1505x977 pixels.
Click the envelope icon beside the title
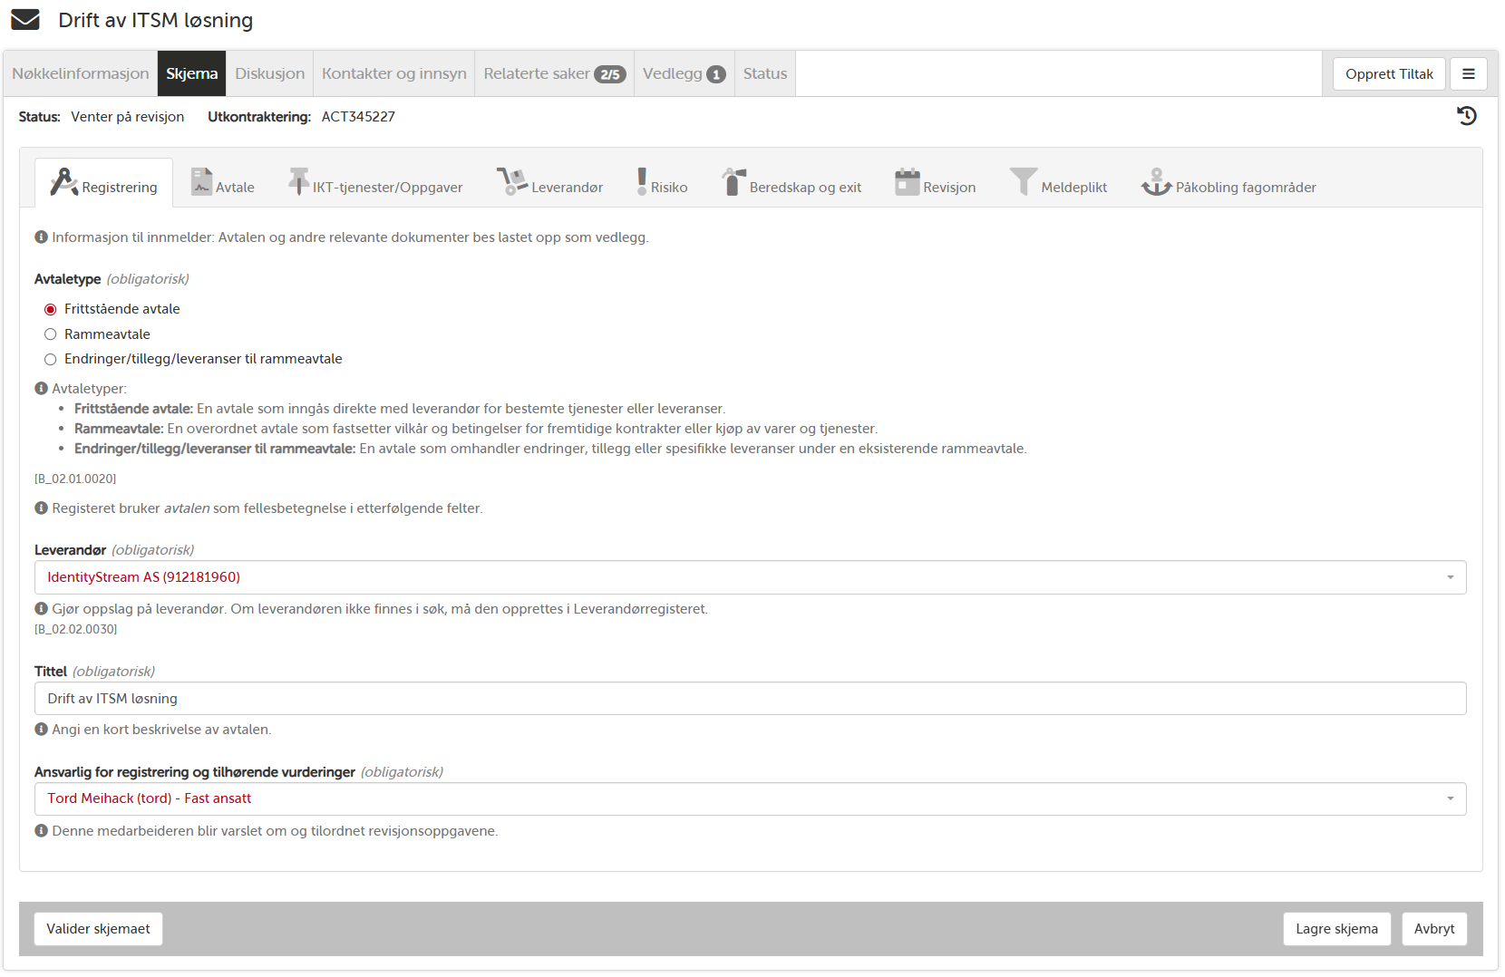pyautogui.click(x=24, y=18)
